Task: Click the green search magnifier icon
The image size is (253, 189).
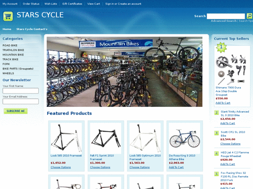Action: click(250, 16)
